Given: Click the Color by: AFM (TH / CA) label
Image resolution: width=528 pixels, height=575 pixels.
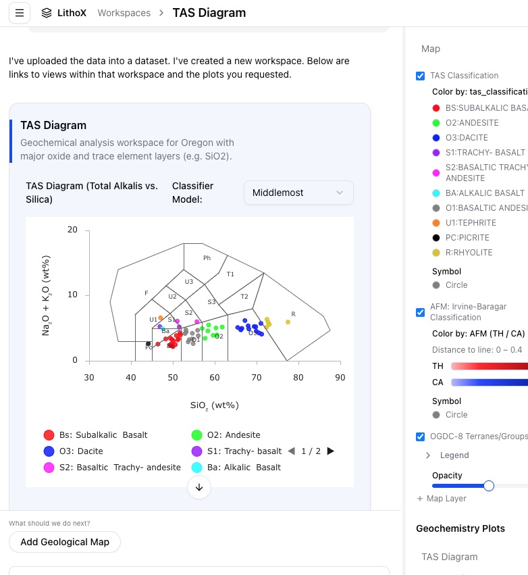Looking at the screenshot, I should [478, 334].
